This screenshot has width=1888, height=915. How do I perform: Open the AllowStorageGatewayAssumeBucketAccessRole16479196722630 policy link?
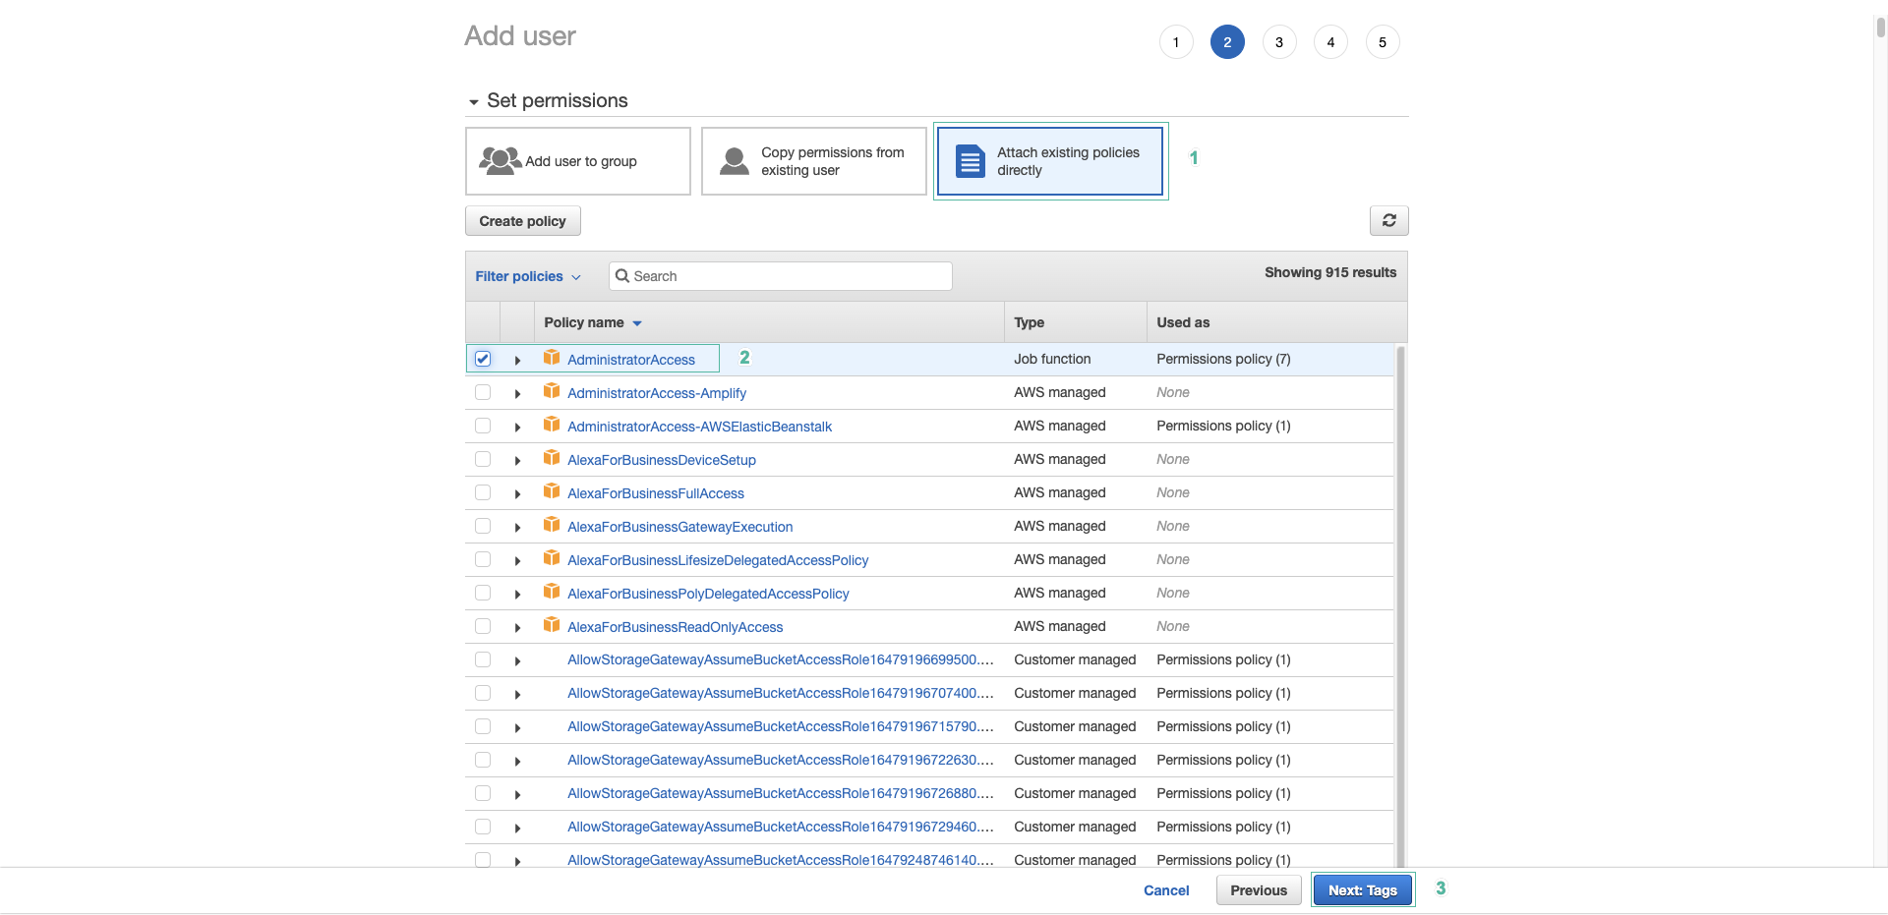[x=781, y=760]
